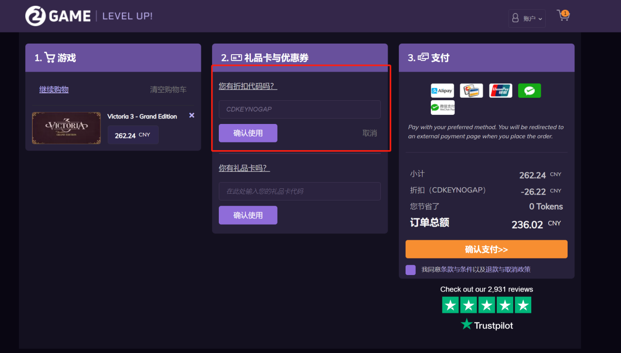Toggle the 您有折扣代码吗? section
Image resolution: width=621 pixels, height=353 pixels.
coord(248,86)
